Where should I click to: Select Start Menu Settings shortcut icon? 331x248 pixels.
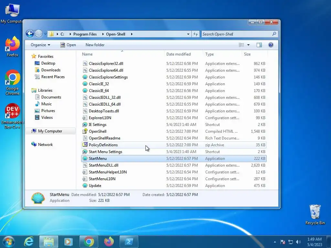coord(85,152)
